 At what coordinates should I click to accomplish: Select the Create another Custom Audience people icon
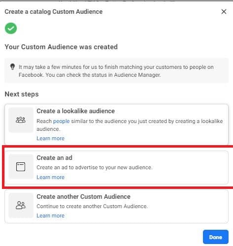tap(21, 205)
